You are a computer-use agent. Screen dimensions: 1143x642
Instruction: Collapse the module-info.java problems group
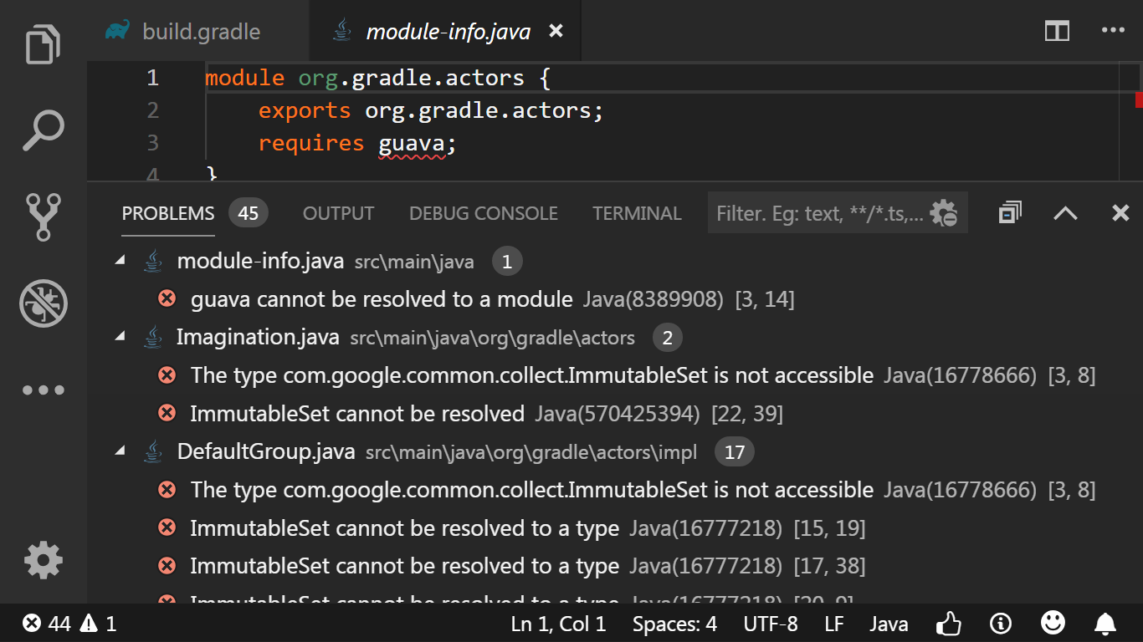[119, 259]
